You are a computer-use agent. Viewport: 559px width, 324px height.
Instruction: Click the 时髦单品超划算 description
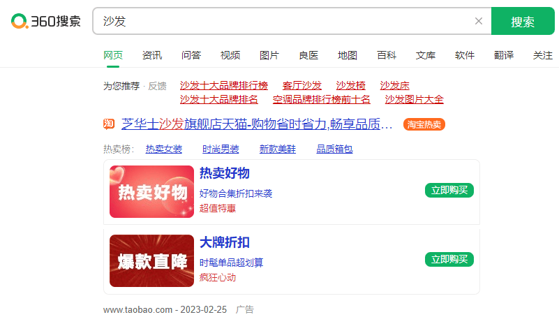tap(232, 263)
